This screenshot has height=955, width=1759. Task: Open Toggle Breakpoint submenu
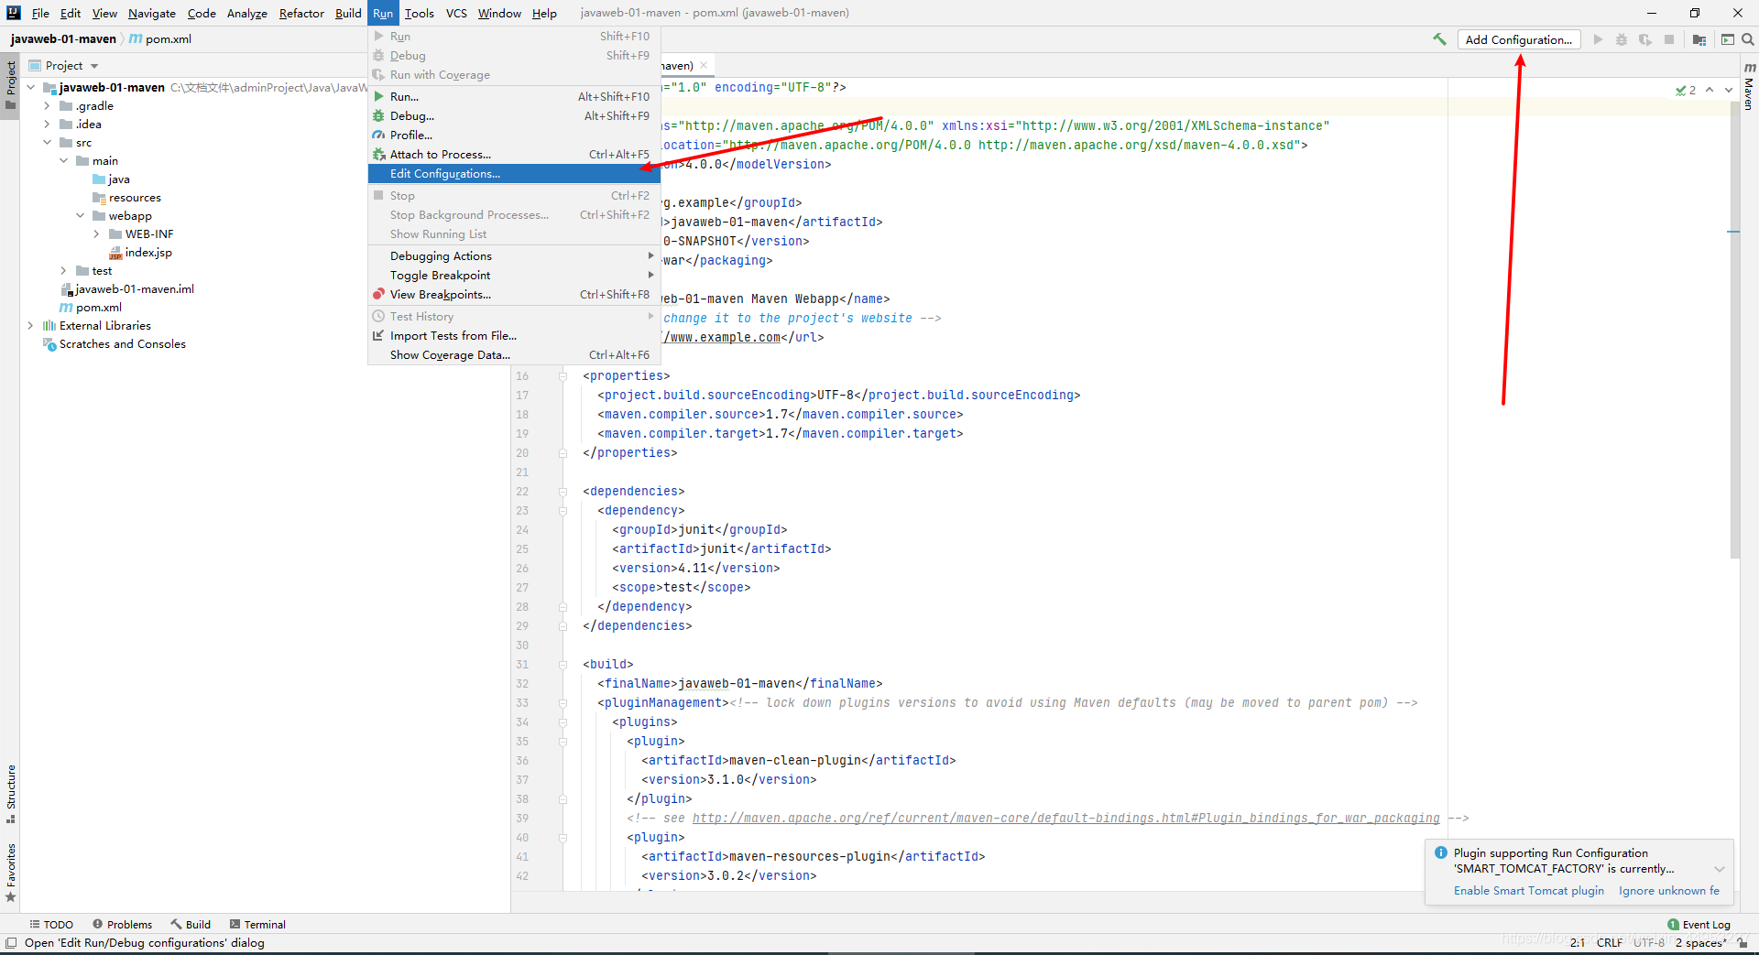(514, 276)
